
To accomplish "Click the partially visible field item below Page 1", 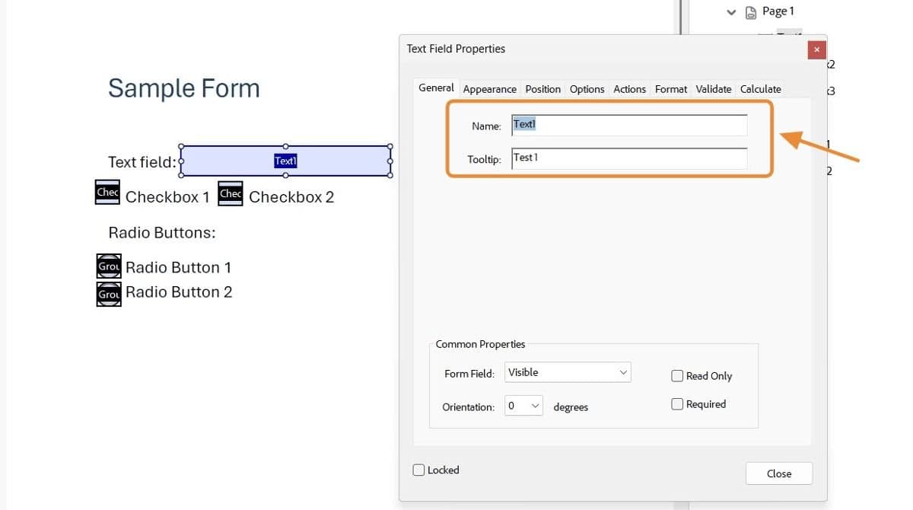I will 787,35.
